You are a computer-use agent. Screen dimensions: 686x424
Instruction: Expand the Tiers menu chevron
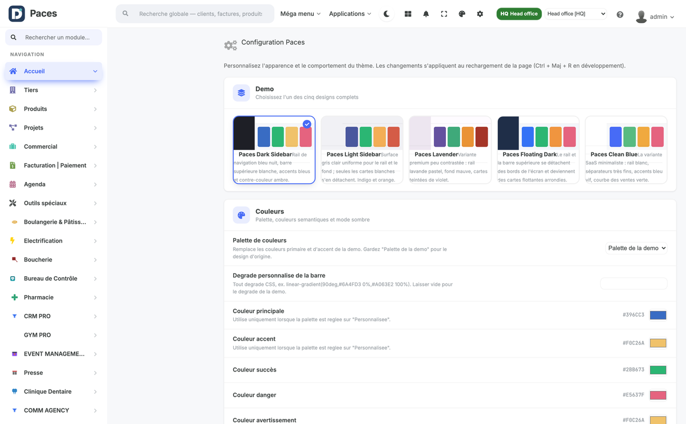pos(95,90)
